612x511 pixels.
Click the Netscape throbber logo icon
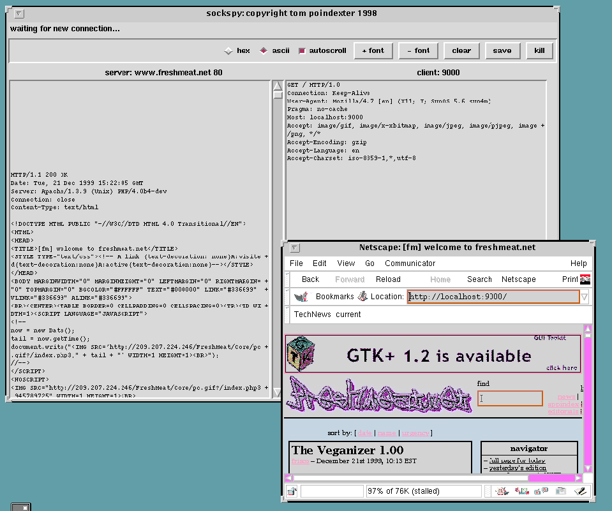point(585,279)
